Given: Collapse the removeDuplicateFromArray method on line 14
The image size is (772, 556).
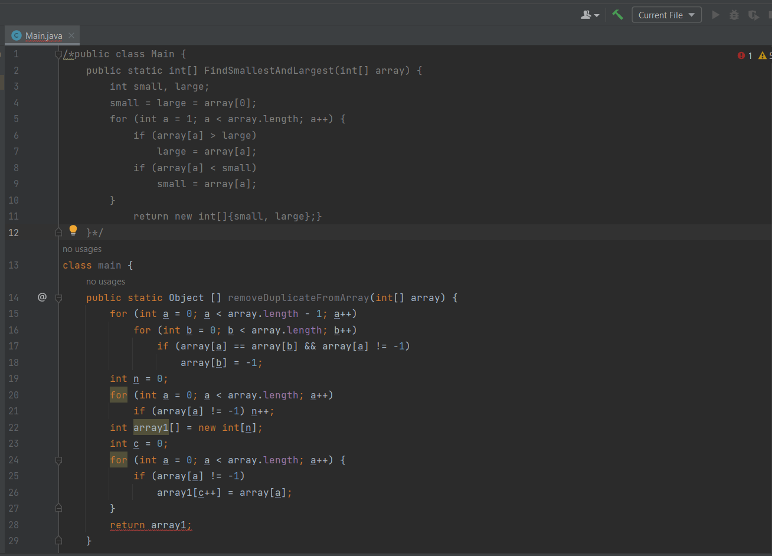Looking at the screenshot, I should pyautogui.click(x=58, y=298).
